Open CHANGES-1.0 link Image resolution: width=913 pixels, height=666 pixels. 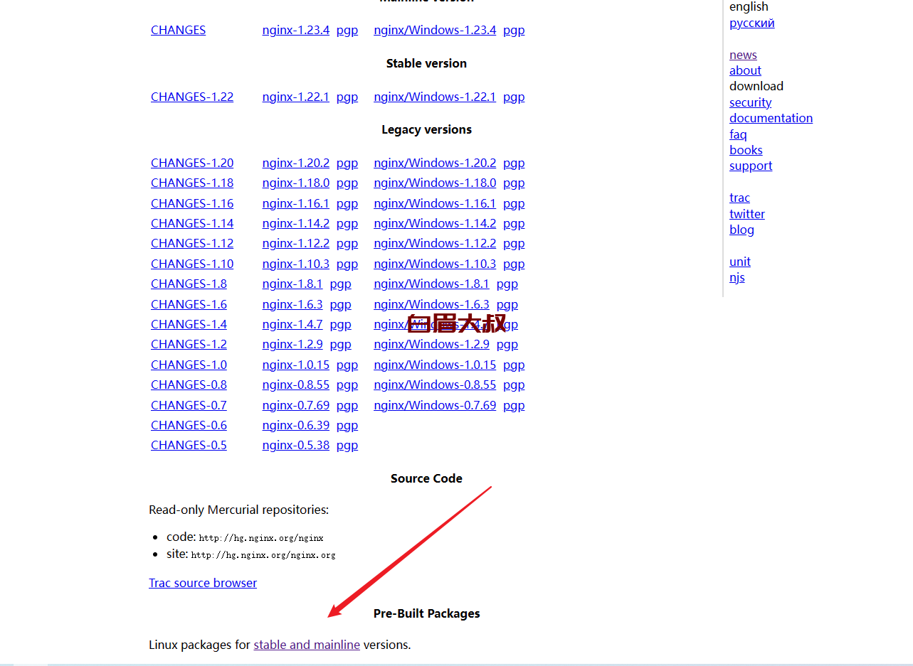tap(189, 365)
